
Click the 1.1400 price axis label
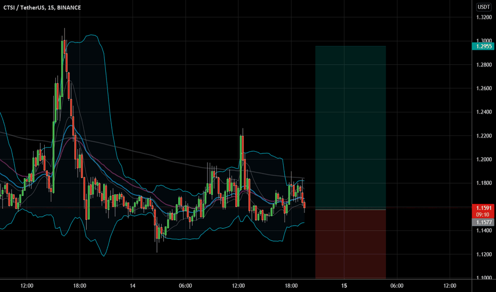point(484,230)
